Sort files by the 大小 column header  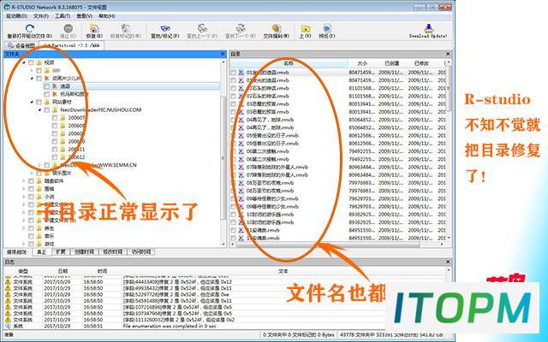pos(363,63)
